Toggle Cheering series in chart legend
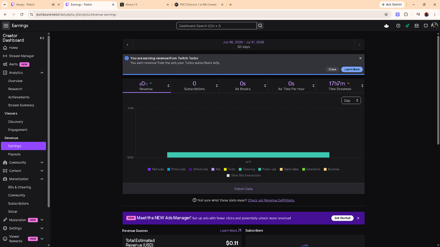 [x=247, y=169]
